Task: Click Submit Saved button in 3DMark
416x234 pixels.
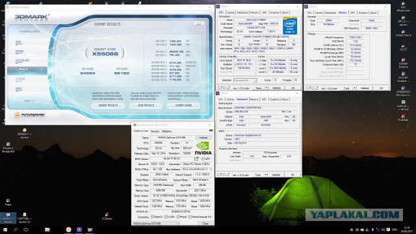Action: tap(183, 105)
